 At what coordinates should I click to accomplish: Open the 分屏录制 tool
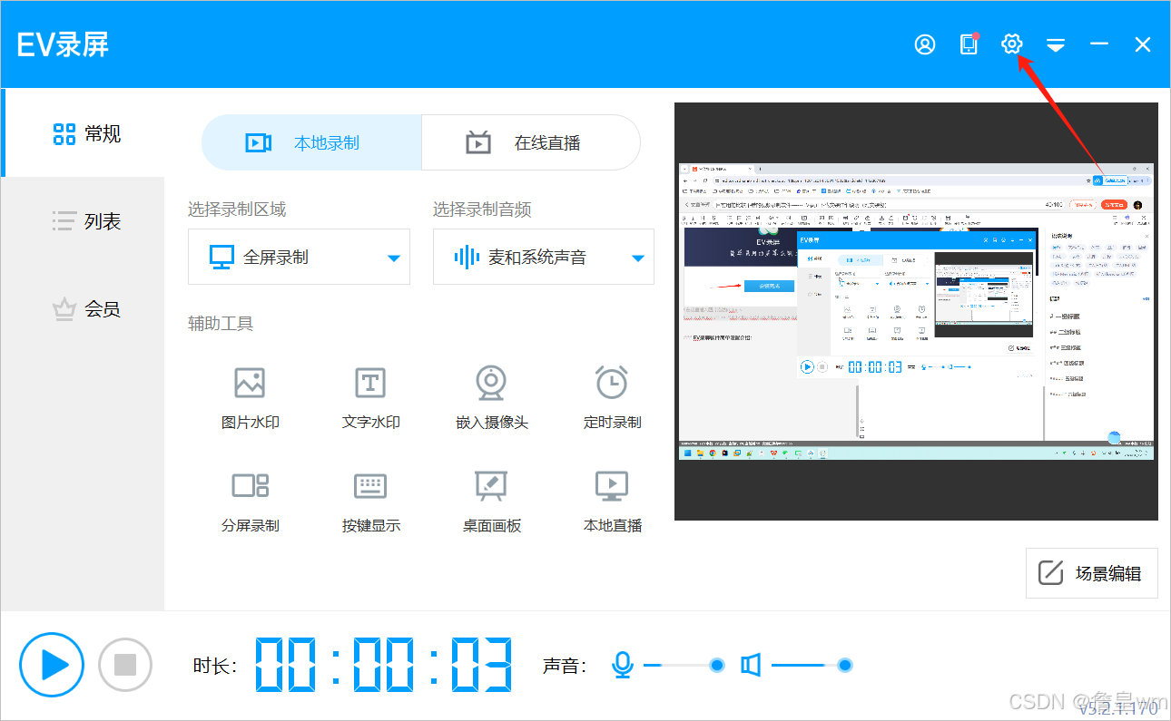(x=250, y=501)
